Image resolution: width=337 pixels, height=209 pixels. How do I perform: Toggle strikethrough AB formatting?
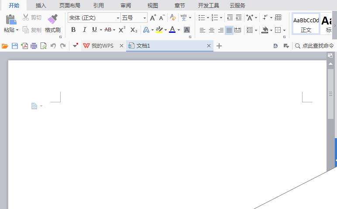click(108, 30)
